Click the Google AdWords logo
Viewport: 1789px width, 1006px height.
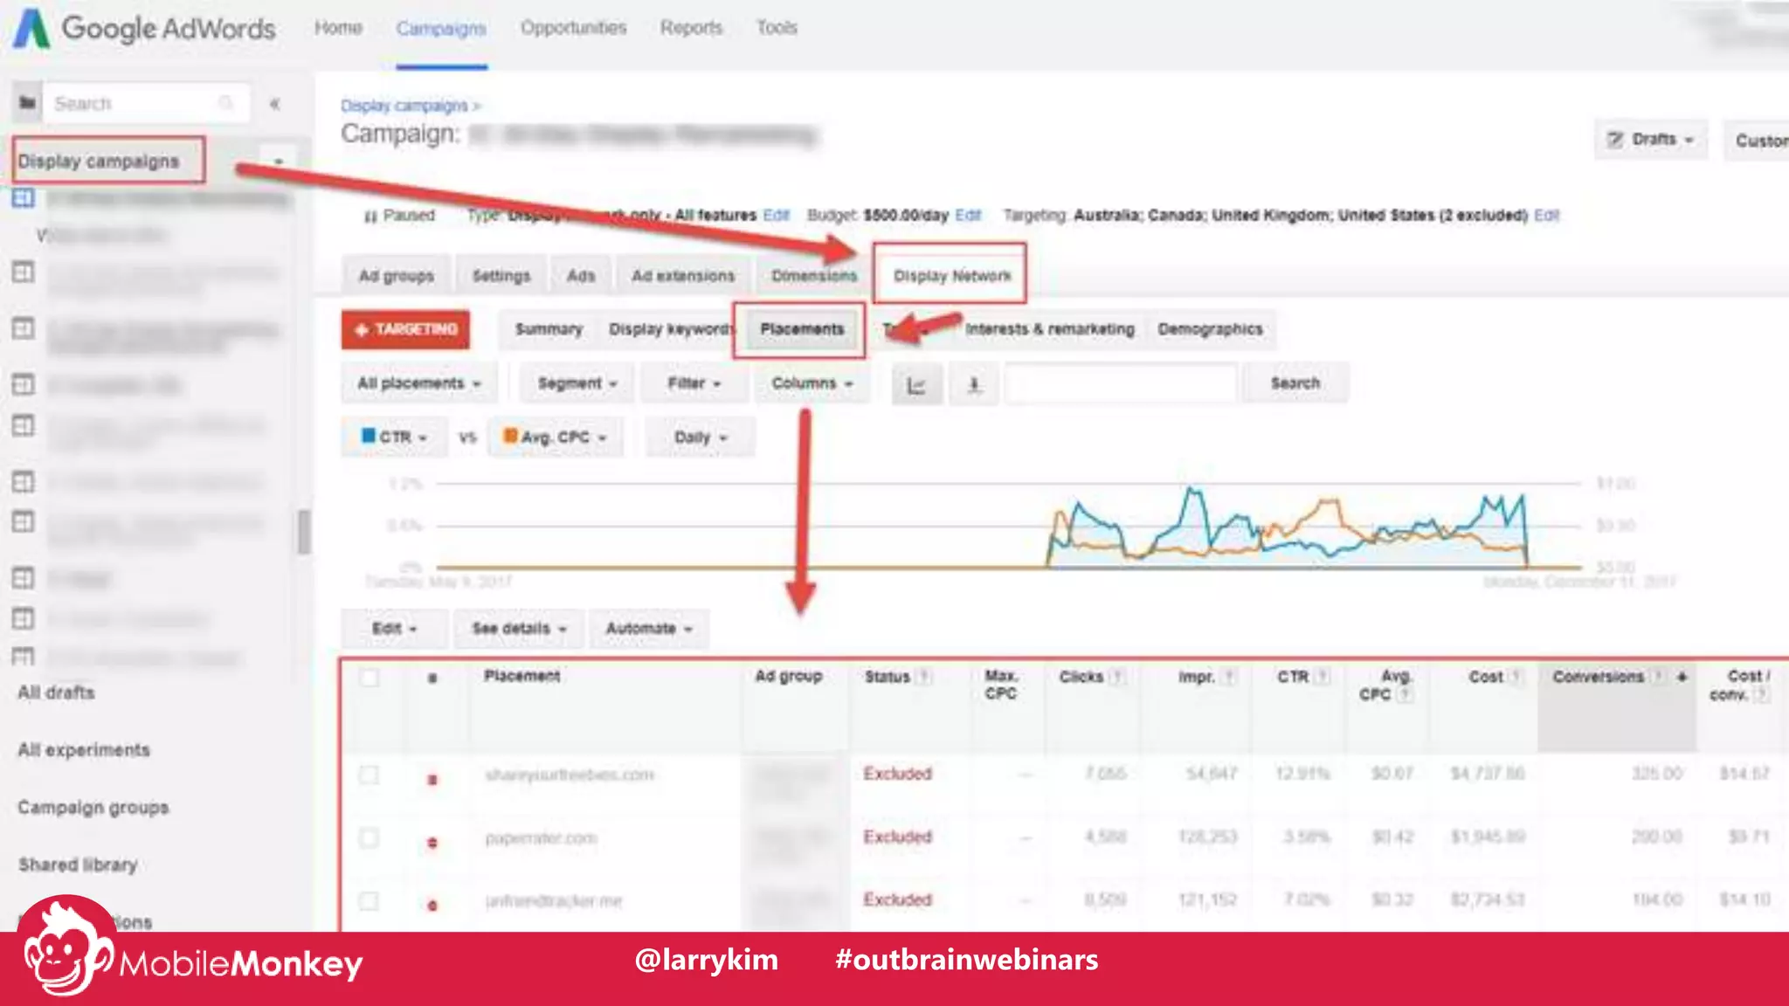click(145, 28)
